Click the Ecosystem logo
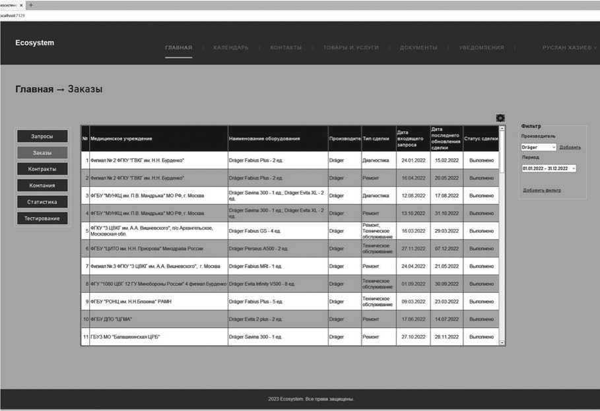The width and height of the screenshot is (600, 411). click(34, 43)
